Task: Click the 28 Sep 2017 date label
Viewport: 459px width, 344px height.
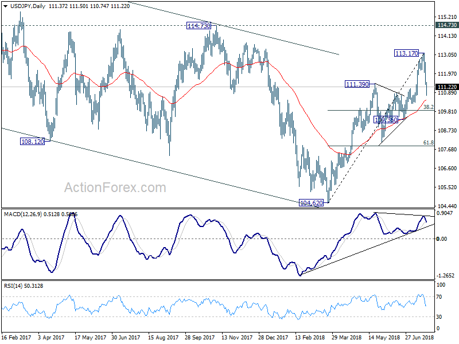Action: click(x=199, y=337)
